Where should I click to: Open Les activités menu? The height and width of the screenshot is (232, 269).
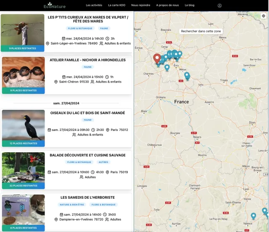(x=94, y=5)
